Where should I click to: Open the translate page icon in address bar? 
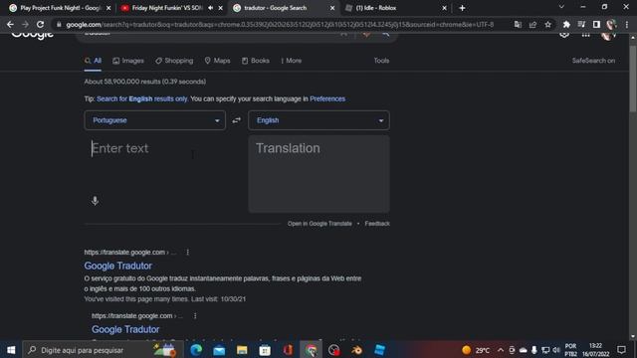coord(518,24)
